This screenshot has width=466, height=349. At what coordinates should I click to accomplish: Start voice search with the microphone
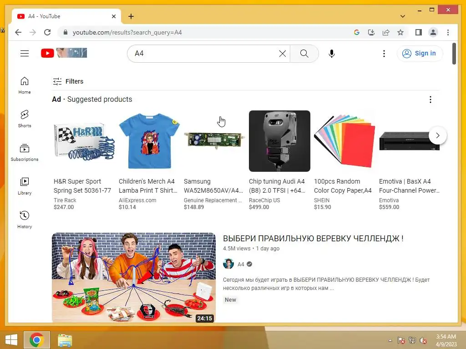pyautogui.click(x=332, y=54)
